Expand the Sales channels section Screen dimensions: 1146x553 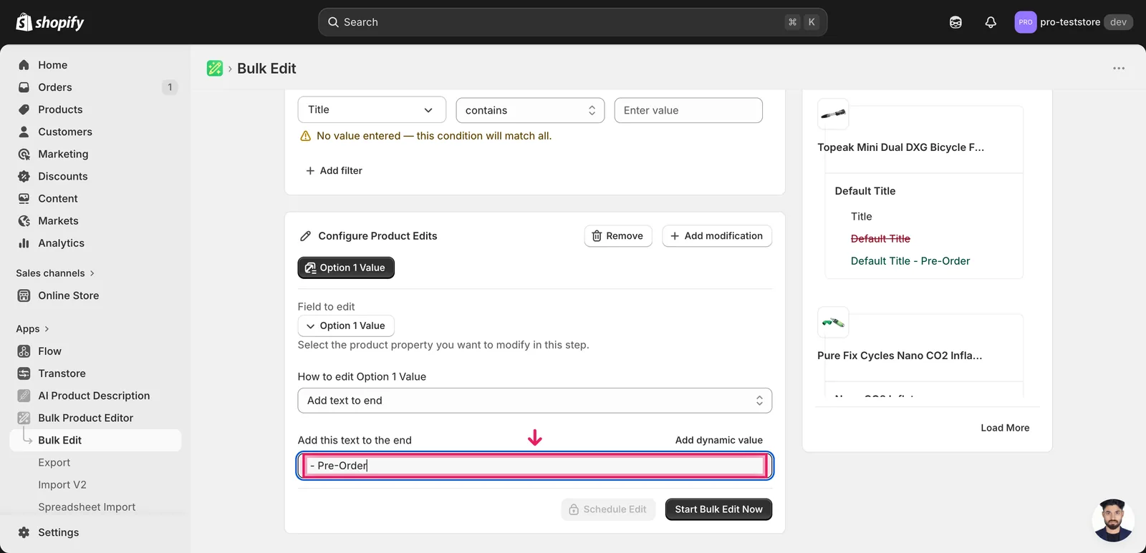coord(55,273)
